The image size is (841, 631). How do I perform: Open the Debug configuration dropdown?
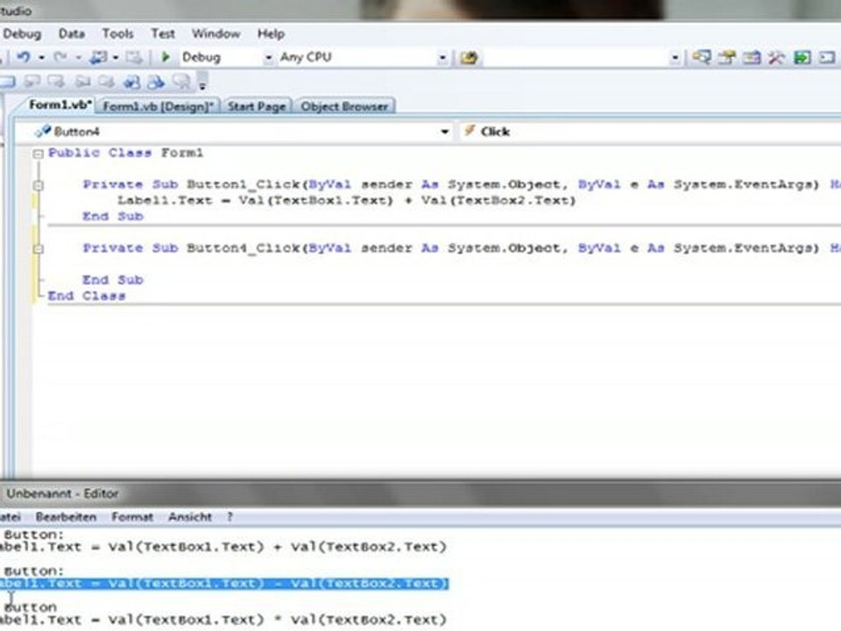click(268, 58)
